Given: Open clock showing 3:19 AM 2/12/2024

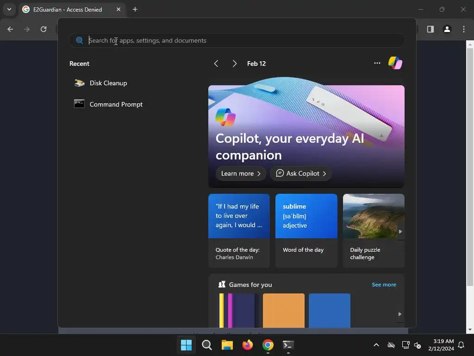Looking at the screenshot, I should click(441, 345).
